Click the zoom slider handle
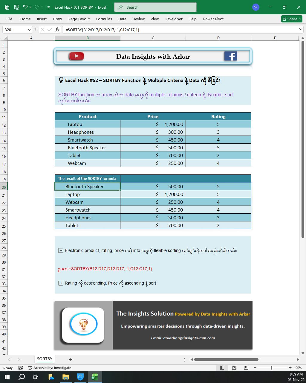 271,368
